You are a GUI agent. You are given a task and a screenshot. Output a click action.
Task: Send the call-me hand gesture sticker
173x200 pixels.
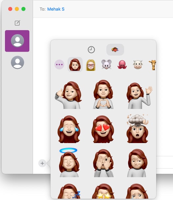click(x=68, y=95)
